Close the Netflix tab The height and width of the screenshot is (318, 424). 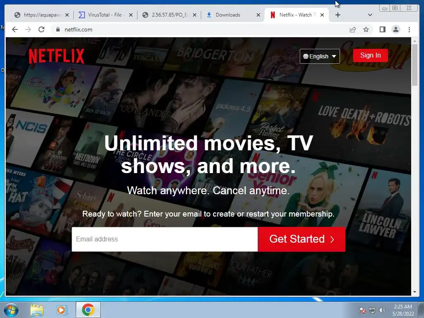(x=322, y=15)
